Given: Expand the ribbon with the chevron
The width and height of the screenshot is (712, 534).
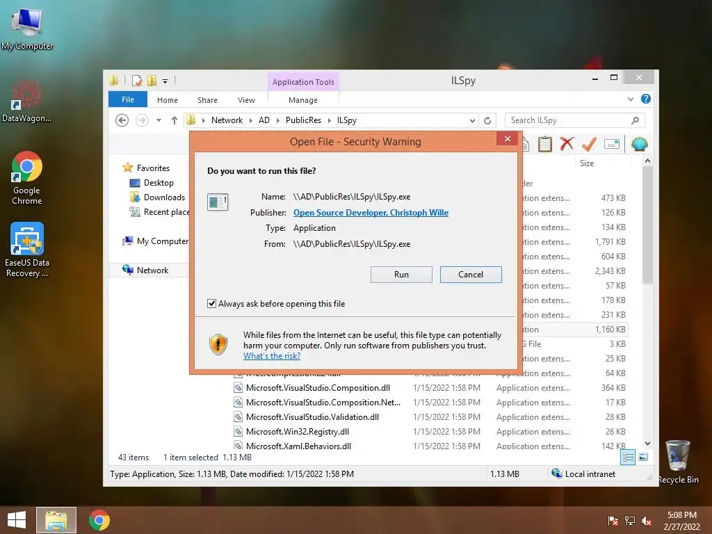Looking at the screenshot, I should 630,99.
